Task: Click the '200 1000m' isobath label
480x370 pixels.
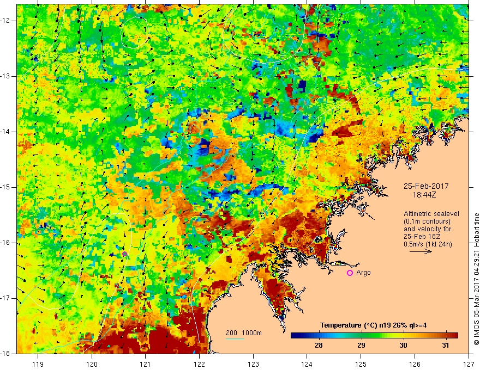Action: pyautogui.click(x=244, y=333)
